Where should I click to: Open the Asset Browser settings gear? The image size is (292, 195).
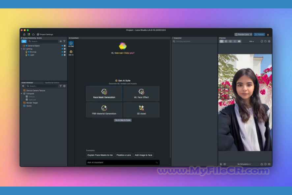point(64,86)
